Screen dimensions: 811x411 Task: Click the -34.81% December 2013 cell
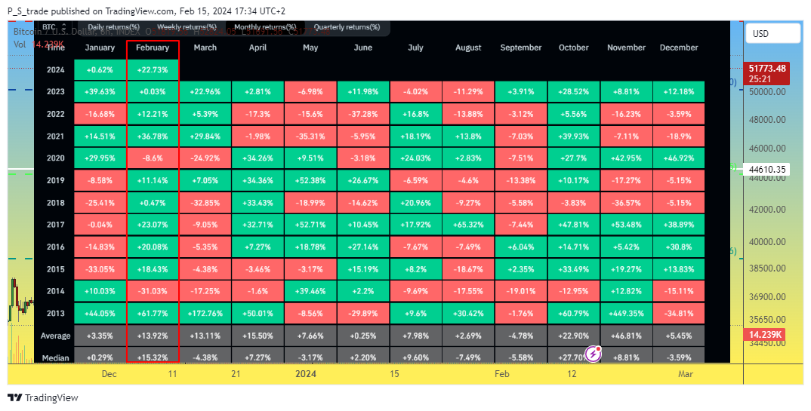click(x=679, y=314)
